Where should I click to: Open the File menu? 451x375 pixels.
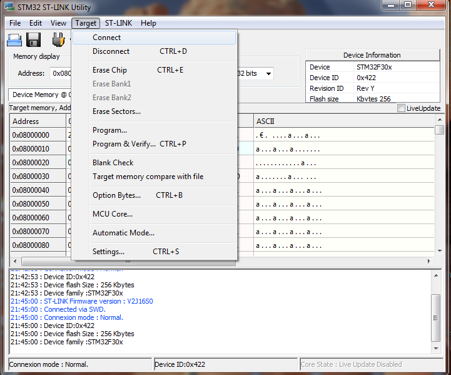(x=15, y=23)
